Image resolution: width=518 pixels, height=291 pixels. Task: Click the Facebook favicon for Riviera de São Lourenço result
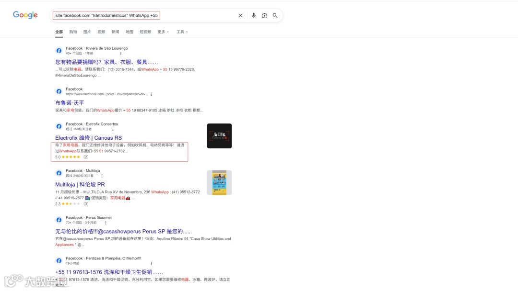click(x=59, y=51)
